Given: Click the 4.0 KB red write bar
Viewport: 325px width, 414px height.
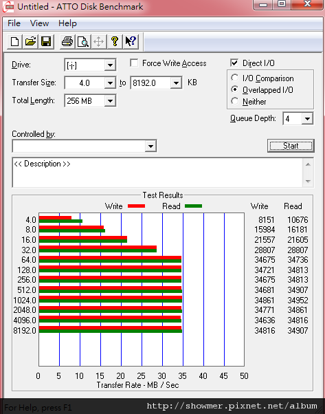Looking at the screenshot, I should point(55,218).
